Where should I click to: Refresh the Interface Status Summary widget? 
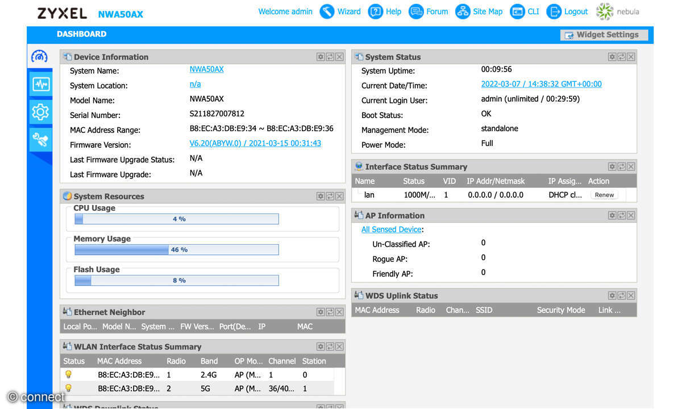coord(621,166)
